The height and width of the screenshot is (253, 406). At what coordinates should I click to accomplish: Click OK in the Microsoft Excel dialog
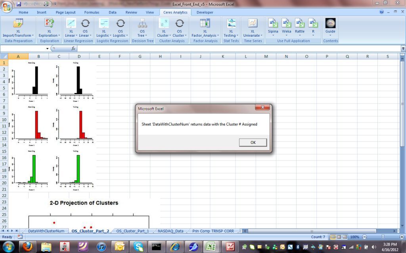click(x=253, y=142)
